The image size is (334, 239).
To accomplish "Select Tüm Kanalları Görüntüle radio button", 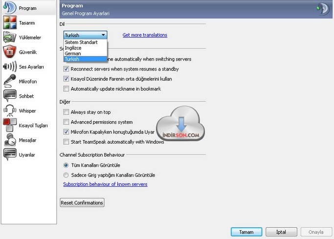I will (x=66, y=165).
